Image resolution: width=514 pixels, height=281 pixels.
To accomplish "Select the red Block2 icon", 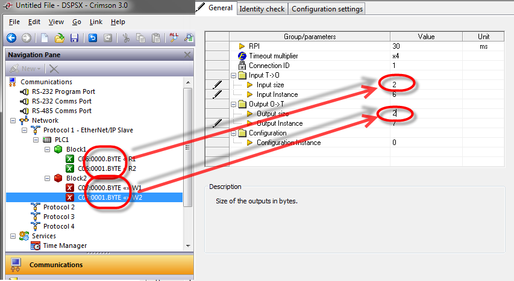I will [x=58, y=178].
